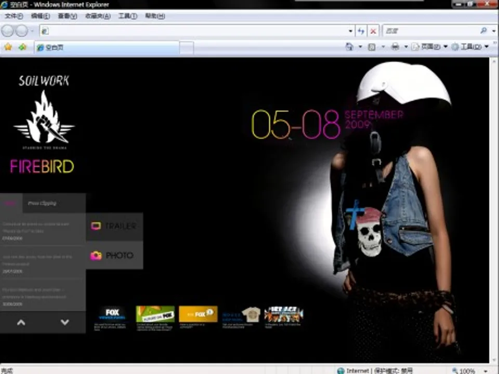Click the up arrow in news panel
Screen dimensions: 499x374
coord(21,323)
